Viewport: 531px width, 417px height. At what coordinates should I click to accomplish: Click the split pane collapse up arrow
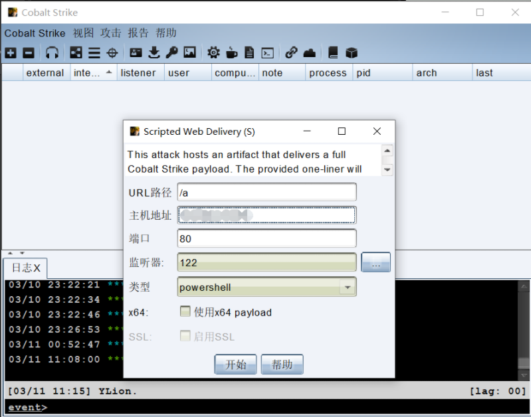[11, 253]
